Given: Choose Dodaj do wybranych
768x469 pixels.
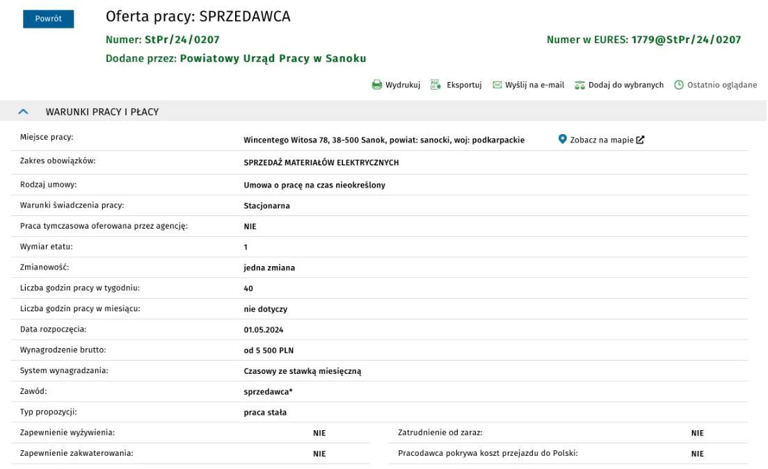Looking at the screenshot, I should pyautogui.click(x=626, y=85).
